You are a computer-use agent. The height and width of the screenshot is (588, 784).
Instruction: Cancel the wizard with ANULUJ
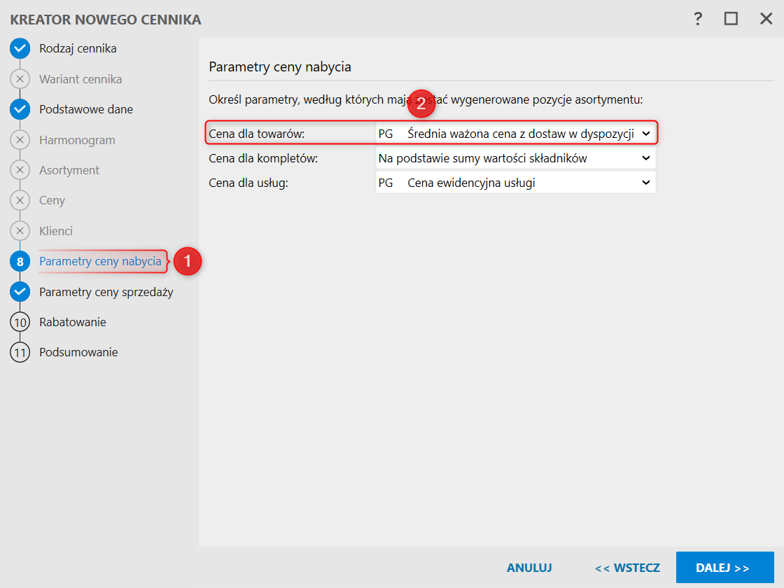(529, 568)
